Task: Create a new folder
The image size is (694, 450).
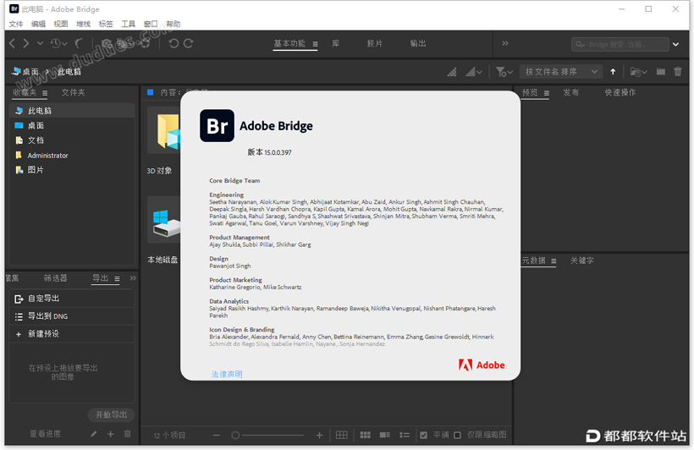Action: click(661, 72)
